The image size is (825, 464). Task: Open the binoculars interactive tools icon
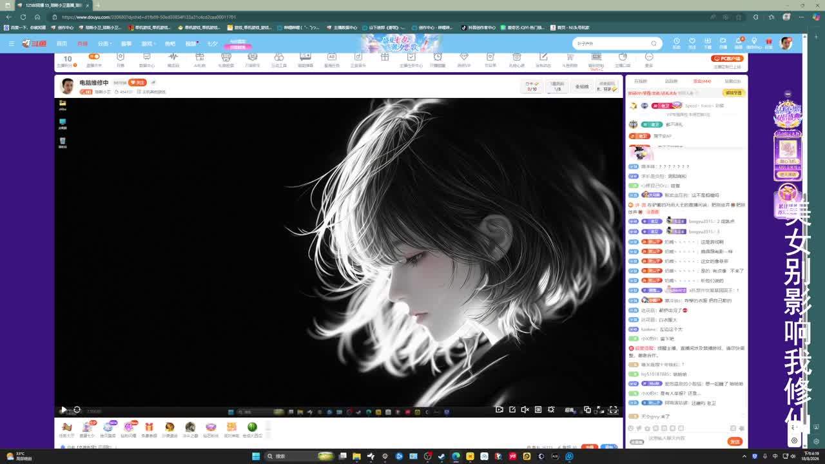[279, 57]
